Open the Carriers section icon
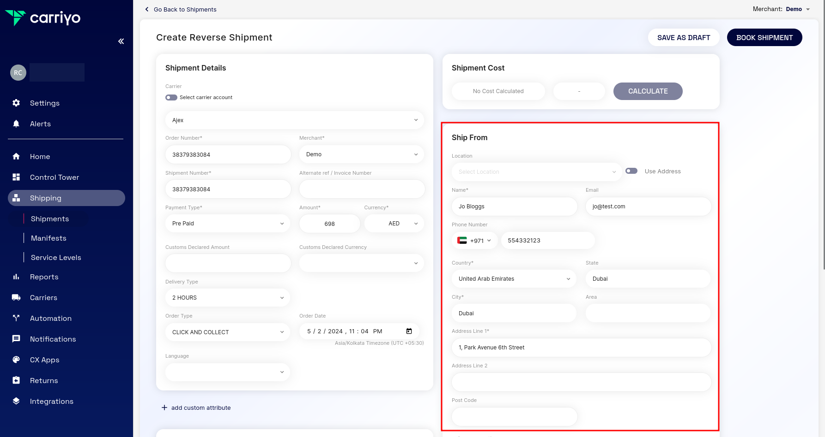The image size is (825, 437). (x=16, y=297)
